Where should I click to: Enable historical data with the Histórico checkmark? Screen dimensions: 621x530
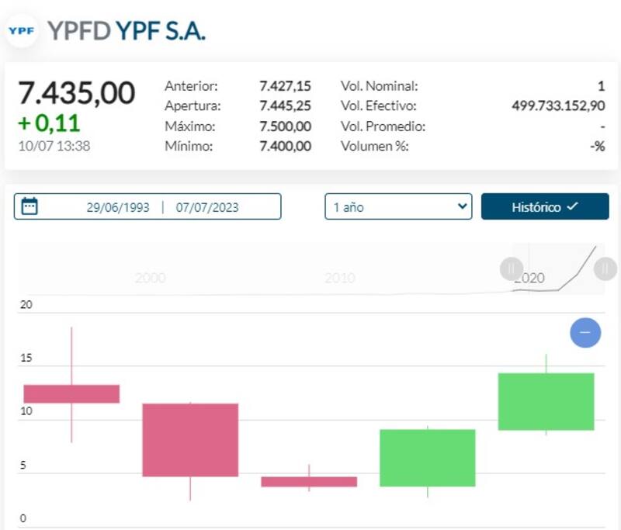point(571,206)
